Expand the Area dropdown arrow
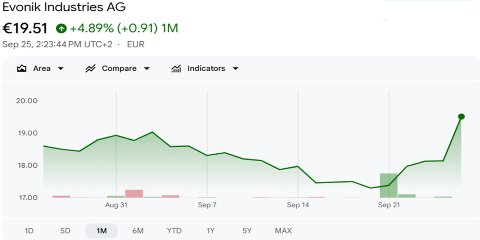The height and width of the screenshot is (240, 480). (x=60, y=68)
